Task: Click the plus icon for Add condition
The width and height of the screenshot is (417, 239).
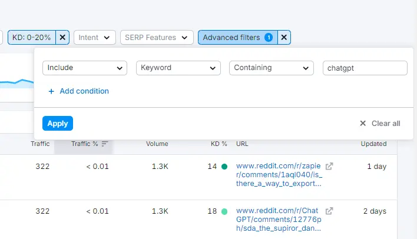Action: pos(51,91)
